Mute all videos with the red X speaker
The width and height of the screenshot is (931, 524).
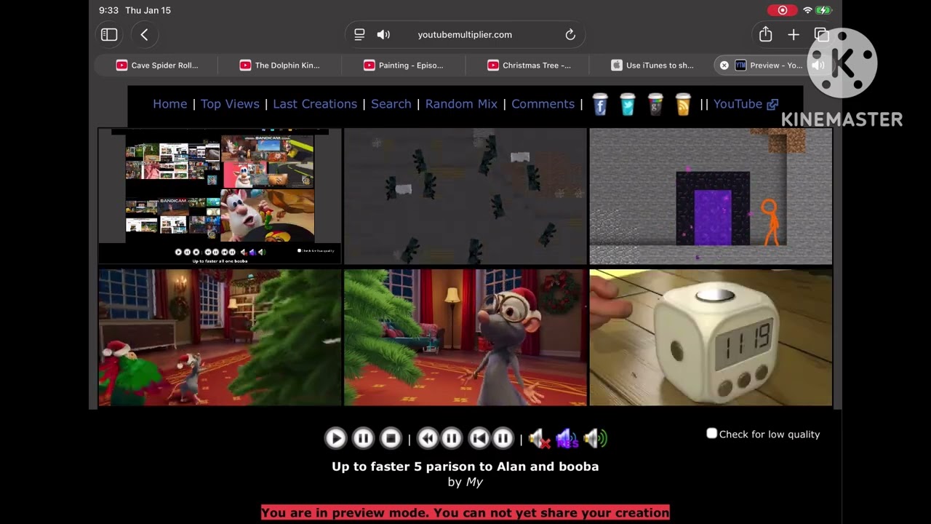point(540,438)
